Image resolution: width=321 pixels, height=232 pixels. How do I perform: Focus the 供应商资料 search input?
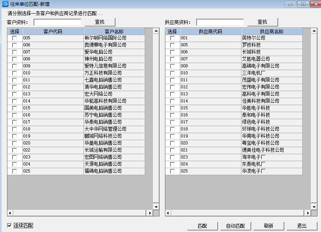pos(220,22)
